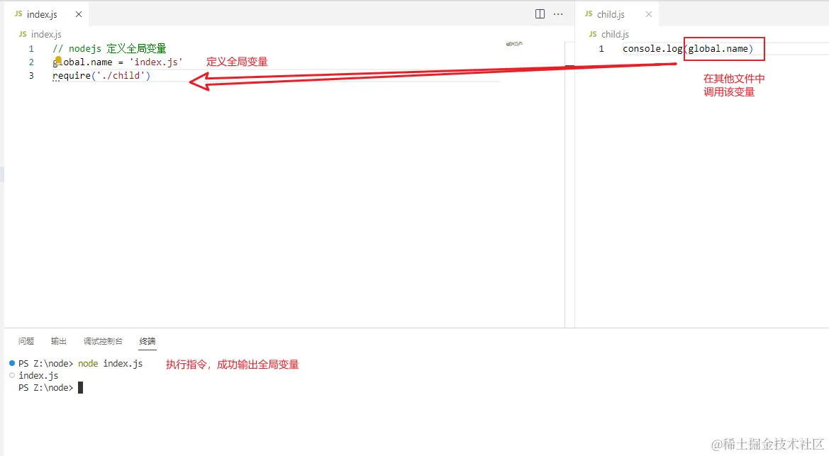Click the index.js output line in the terminal

[x=38, y=376]
